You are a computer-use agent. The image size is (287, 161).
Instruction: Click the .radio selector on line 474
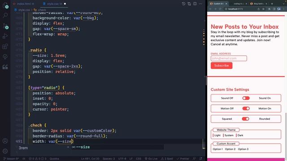coord(35,50)
